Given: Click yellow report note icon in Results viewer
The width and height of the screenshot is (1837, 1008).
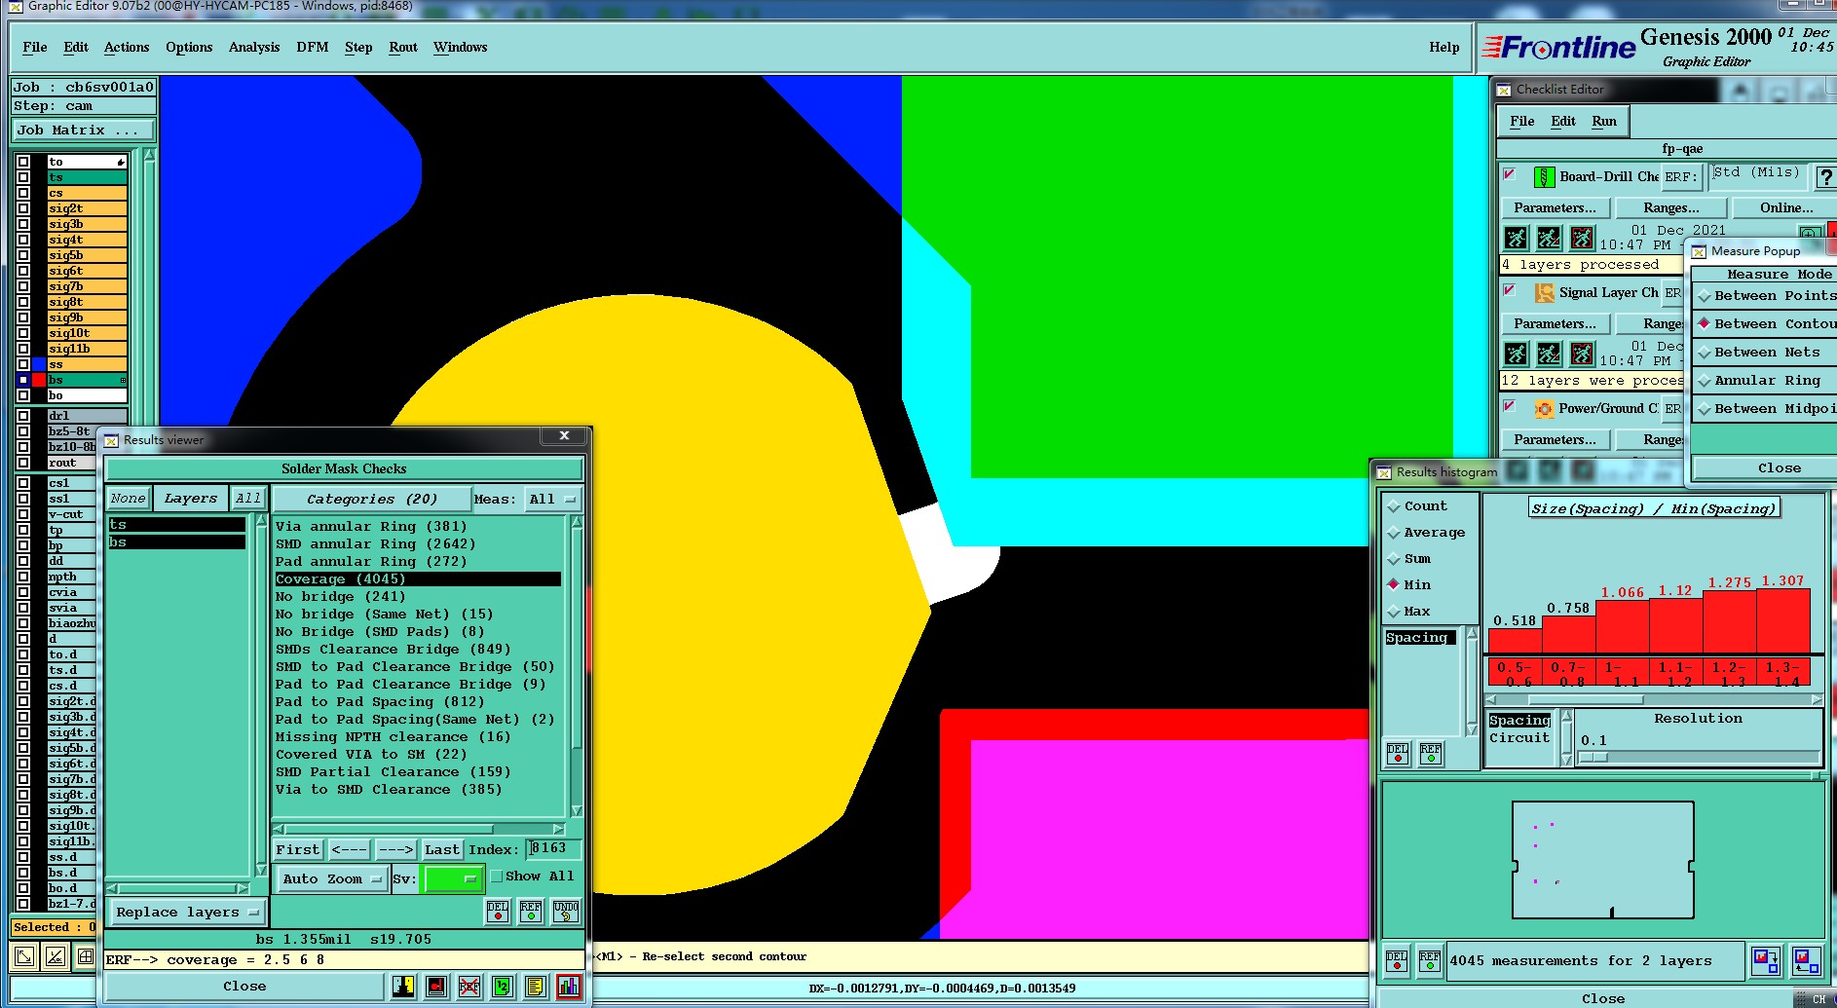Looking at the screenshot, I should click(x=535, y=987).
